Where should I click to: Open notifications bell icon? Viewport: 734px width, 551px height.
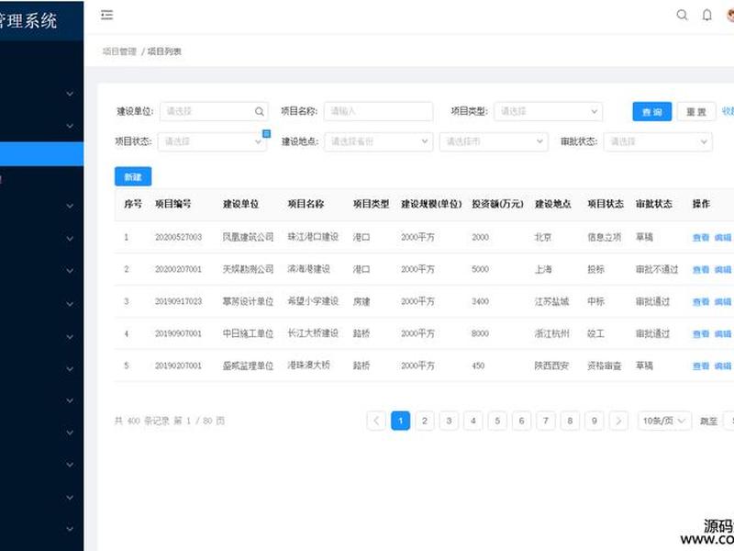[x=706, y=15]
